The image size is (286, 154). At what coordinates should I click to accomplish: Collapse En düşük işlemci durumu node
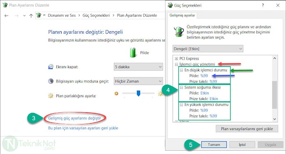coord(182,70)
